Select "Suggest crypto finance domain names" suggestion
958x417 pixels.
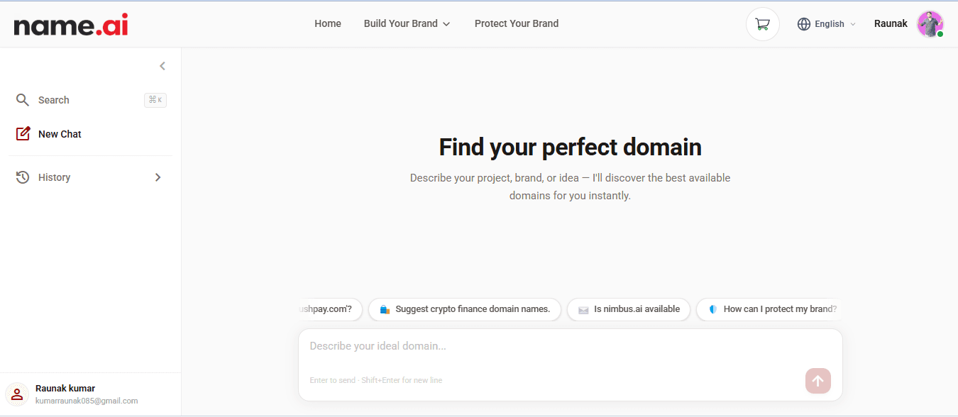coord(465,309)
